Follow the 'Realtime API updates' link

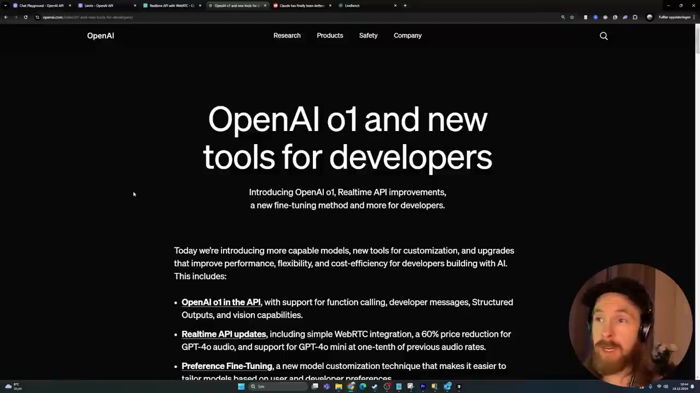click(224, 334)
